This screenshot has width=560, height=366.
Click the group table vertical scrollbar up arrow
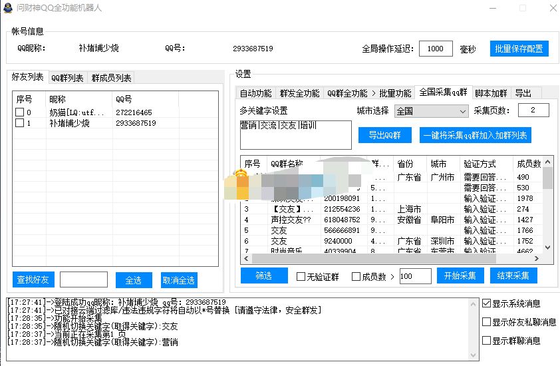point(547,162)
